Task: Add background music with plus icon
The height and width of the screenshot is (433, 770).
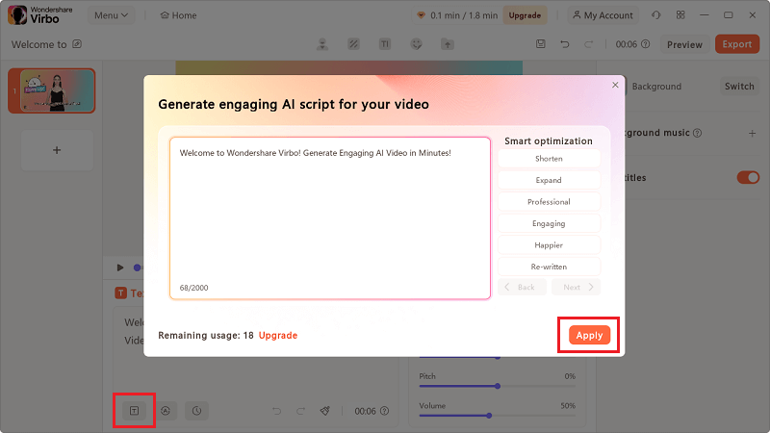Action: [x=752, y=133]
